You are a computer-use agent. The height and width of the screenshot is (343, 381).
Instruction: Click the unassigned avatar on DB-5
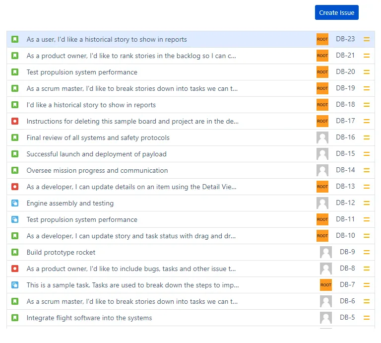[325, 318]
